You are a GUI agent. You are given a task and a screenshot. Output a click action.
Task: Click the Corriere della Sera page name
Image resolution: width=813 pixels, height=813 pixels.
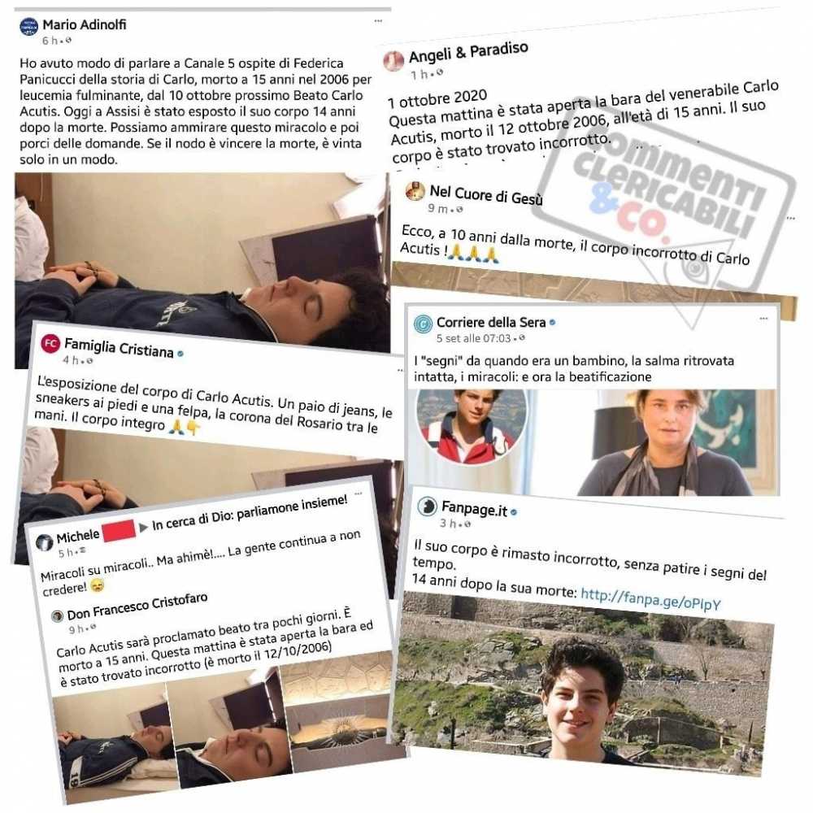pyautogui.click(x=491, y=323)
